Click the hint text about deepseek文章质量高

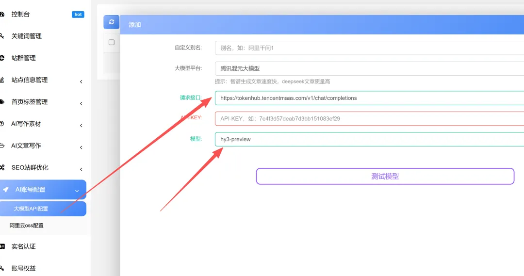point(272,81)
